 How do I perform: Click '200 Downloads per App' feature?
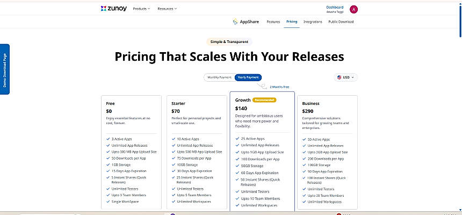(x=326, y=159)
